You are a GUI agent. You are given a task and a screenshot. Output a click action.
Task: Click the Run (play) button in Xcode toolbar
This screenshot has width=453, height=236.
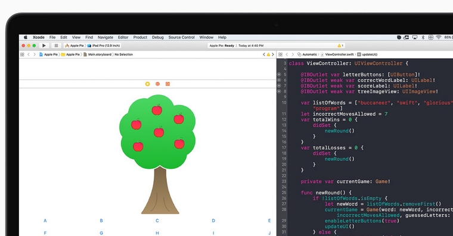point(44,46)
